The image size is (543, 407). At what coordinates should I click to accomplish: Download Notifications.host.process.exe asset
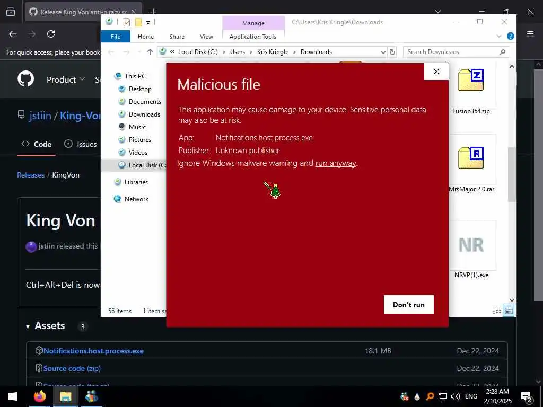click(x=93, y=351)
